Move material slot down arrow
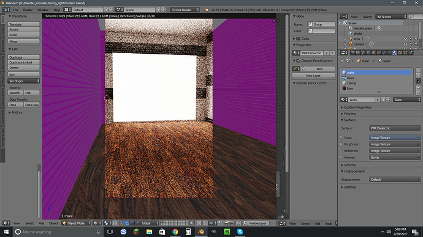The width and height of the screenshot is (423, 237). pos(418,93)
